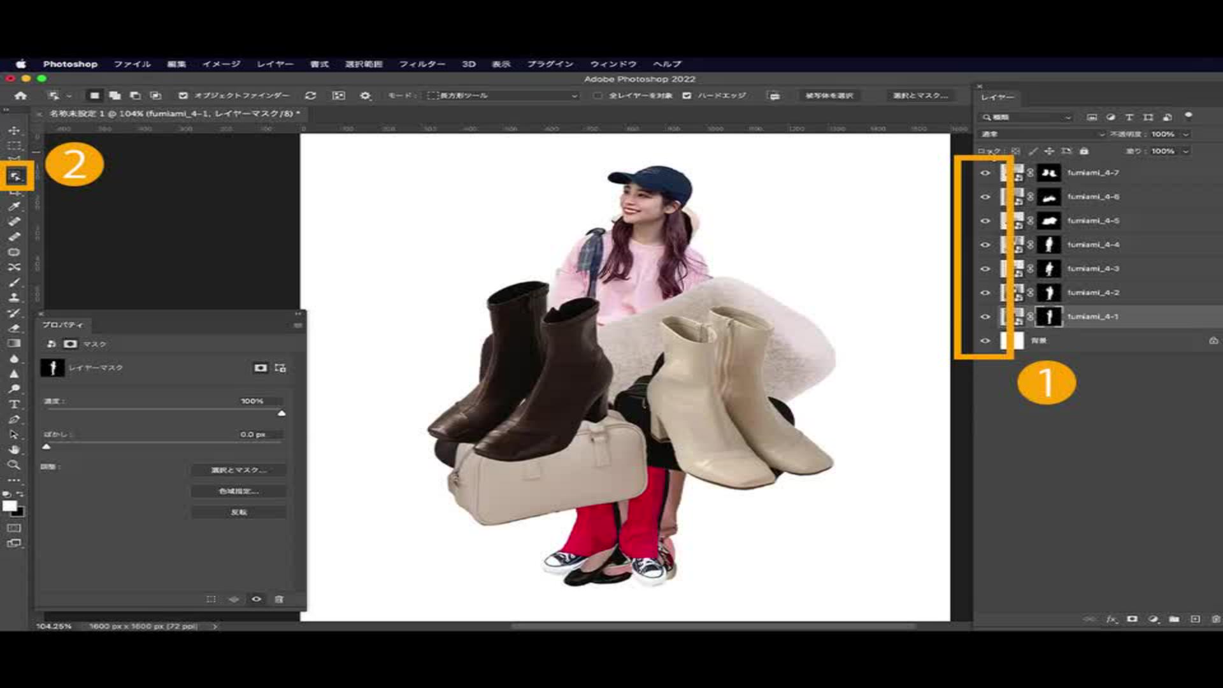Click the filter by type layer icon
This screenshot has height=688, width=1223.
pyautogui.click(x=1129, y=117)
